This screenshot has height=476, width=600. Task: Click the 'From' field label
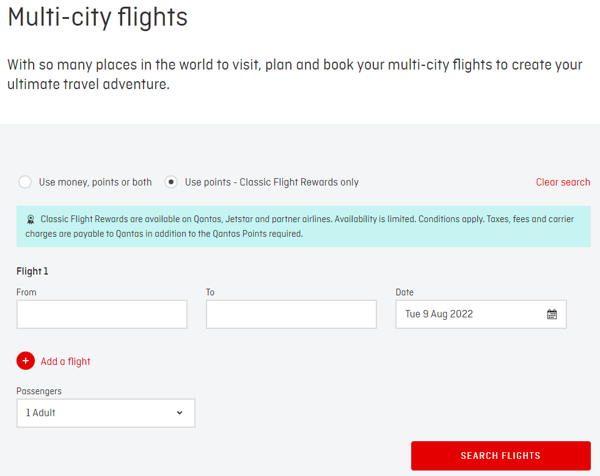[26, 292]
